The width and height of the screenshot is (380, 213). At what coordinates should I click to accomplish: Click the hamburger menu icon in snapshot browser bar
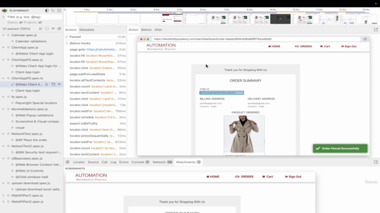pos(365,39)
